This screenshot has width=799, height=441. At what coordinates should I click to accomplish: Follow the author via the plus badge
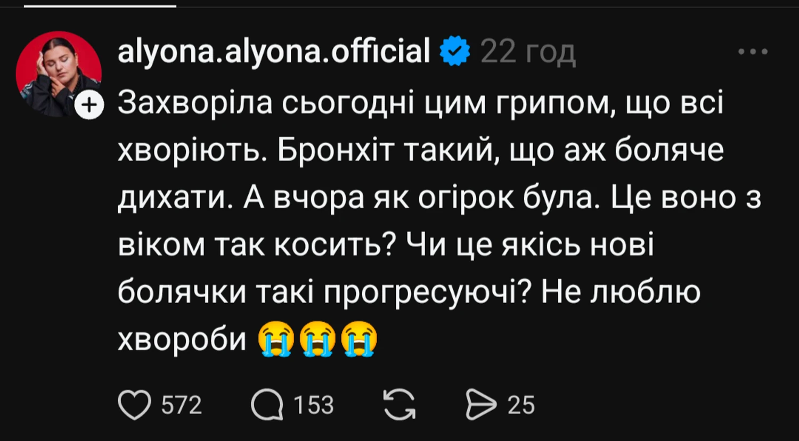point(88,105)
